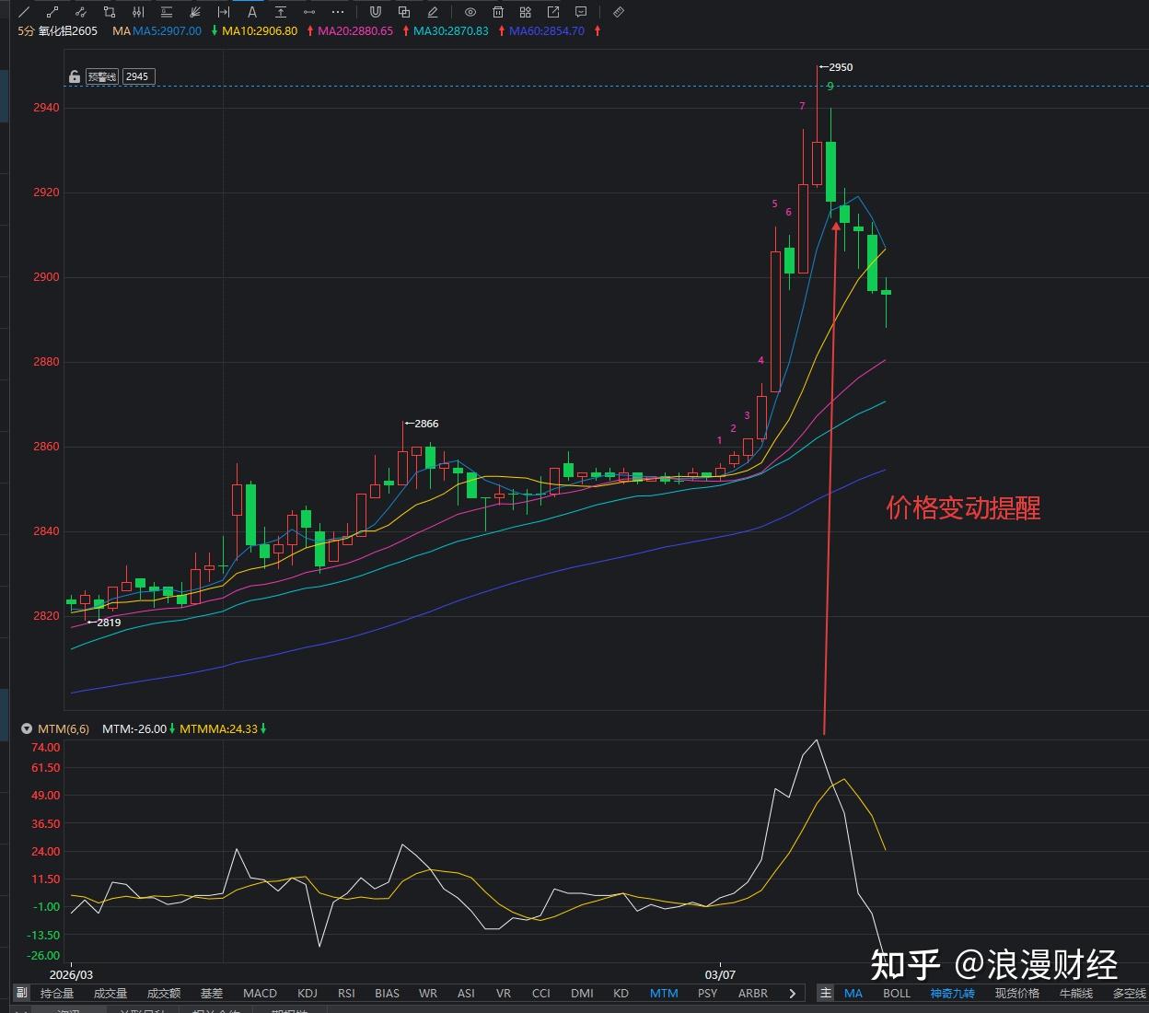Screen dimensions: 1149x1013
Task: Select the straight line drawing tool
Action: [x=25, y=12]
